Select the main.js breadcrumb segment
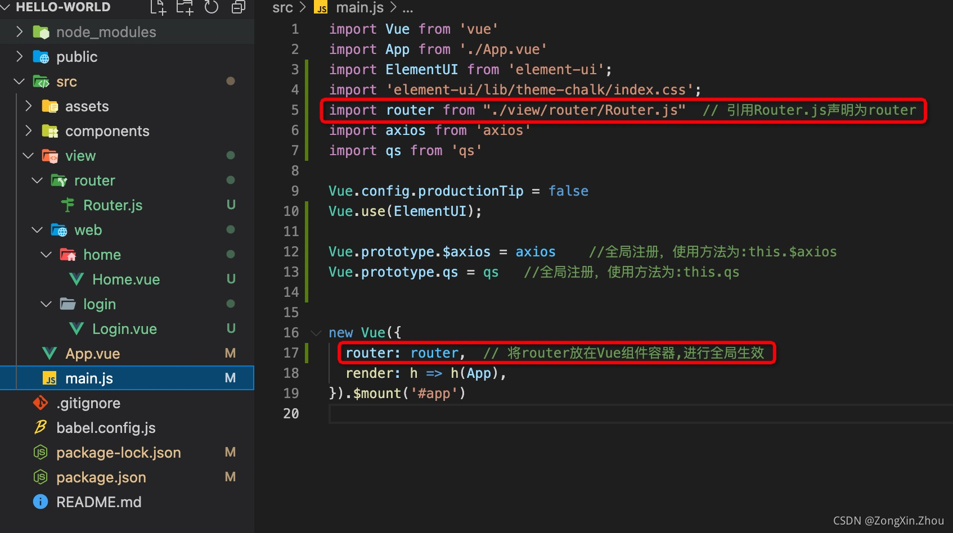 point(359,8)
